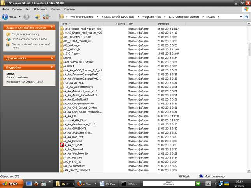Click IL-2 Complete Edition breadcrumb segment
This screenshot has height=188, width=251.
tap(184, 17)
